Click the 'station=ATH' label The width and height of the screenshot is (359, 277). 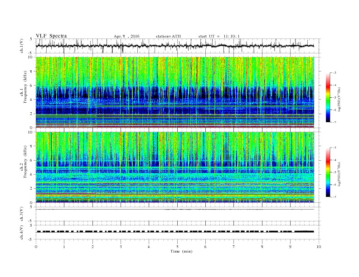168,36
